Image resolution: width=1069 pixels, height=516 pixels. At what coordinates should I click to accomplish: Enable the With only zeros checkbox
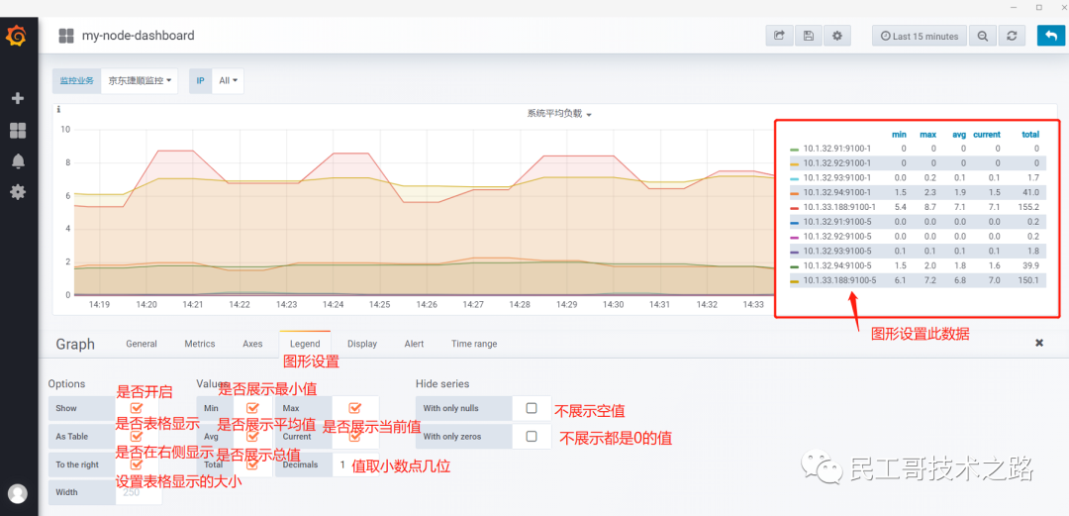(532, 436)
